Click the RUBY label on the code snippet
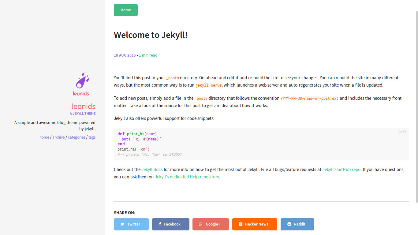Viewport: 418px width, 235px height. pyautogui.click(x=402, y=132)
